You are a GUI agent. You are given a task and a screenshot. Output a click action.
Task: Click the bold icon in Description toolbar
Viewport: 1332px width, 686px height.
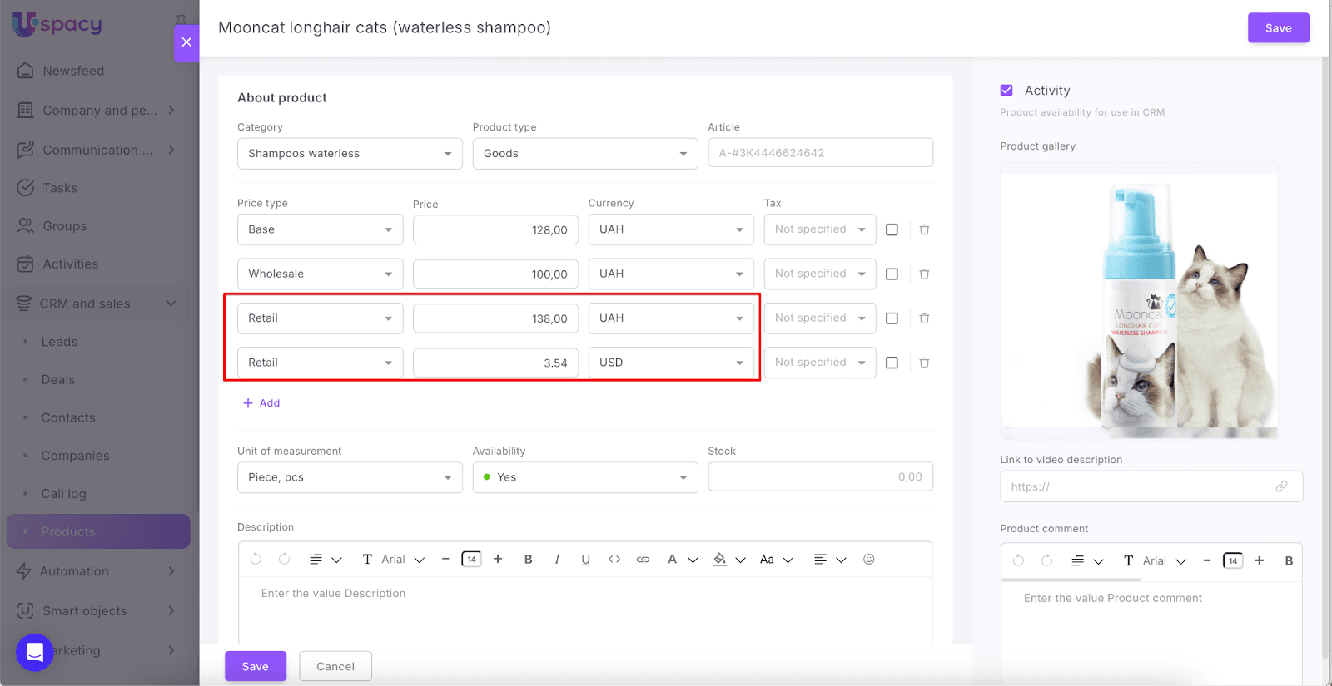(x=528, y=560)
